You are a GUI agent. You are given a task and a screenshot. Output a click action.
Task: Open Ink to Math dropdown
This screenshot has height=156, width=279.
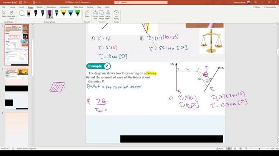tap(108, 15)
